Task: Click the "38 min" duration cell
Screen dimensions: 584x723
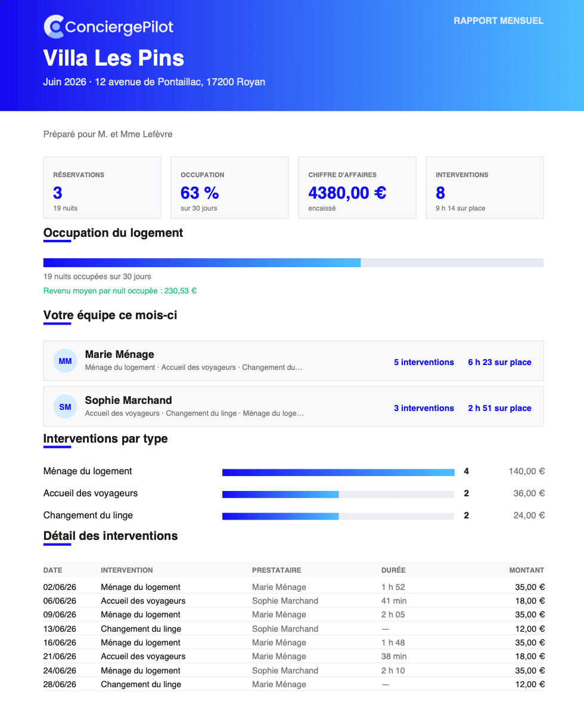Action: point(394,656)
